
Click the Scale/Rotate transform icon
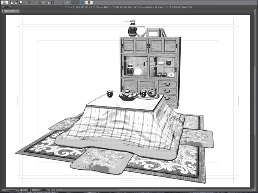(52, 3)
